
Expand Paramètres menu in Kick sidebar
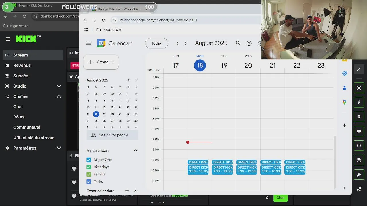59,148
